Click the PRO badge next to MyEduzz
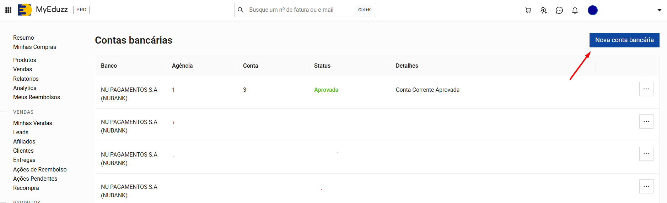Viewport: 667px width, 203px height. click(x=81, y=10)
